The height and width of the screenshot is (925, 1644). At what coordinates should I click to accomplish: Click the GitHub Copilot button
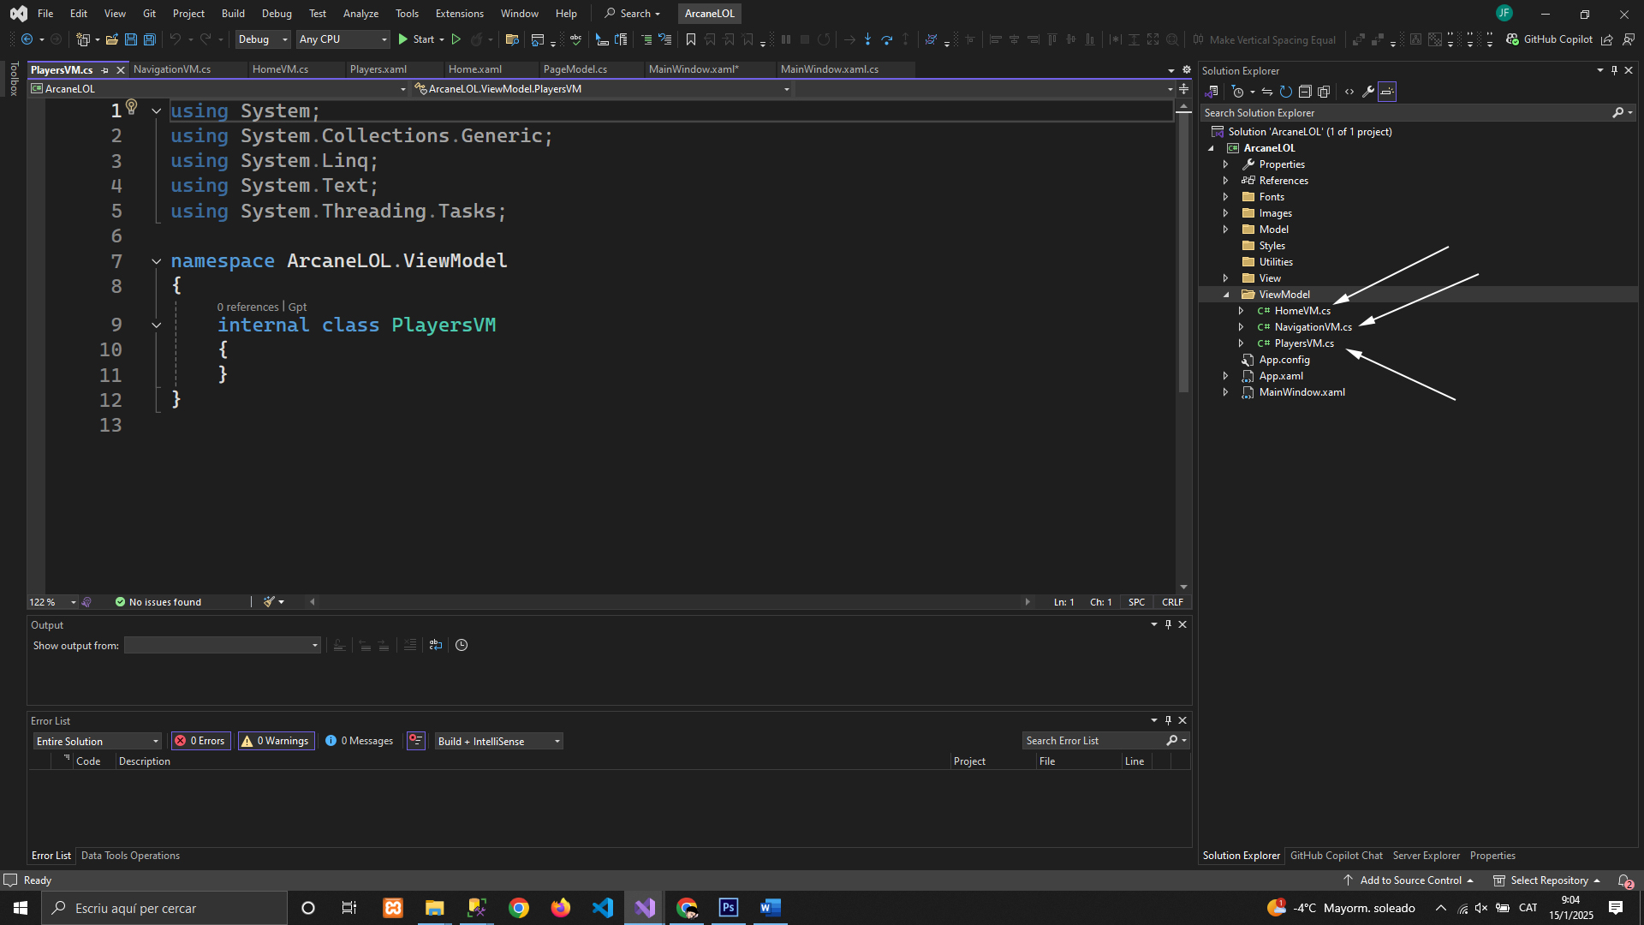(x=1549, y=39)
